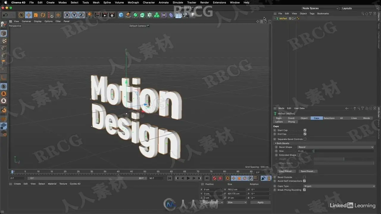Click the Apply button in coordinates
Viewport: 381px width, 214px height.
coord(260,202)
